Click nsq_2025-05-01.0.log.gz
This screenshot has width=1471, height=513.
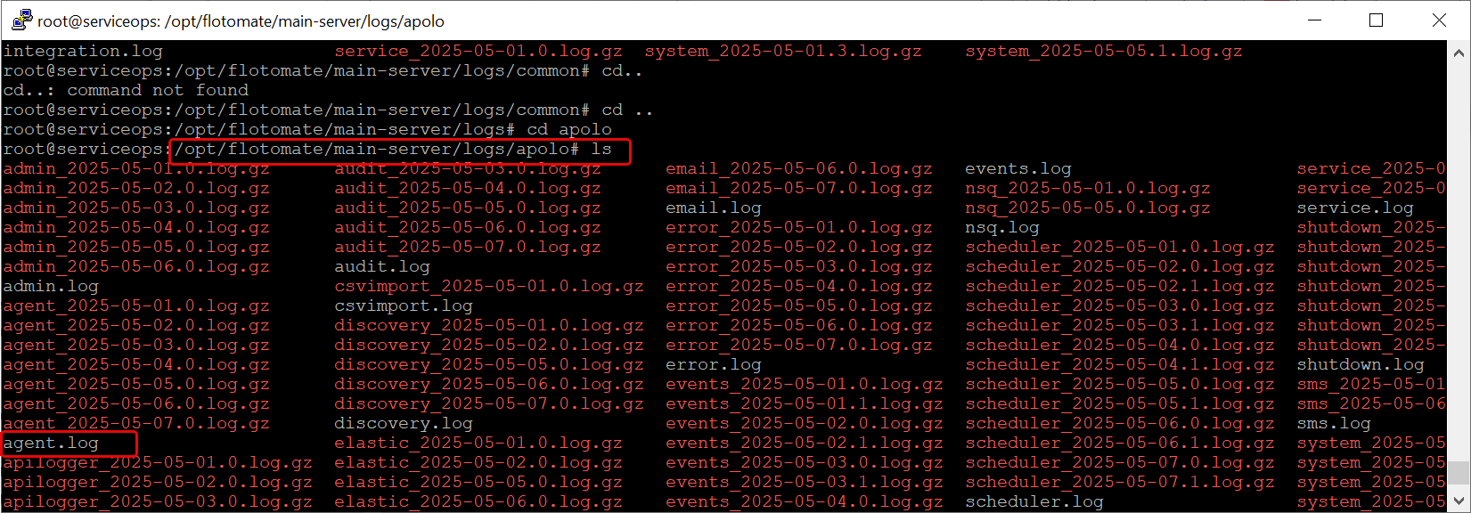coord(1088,188)
